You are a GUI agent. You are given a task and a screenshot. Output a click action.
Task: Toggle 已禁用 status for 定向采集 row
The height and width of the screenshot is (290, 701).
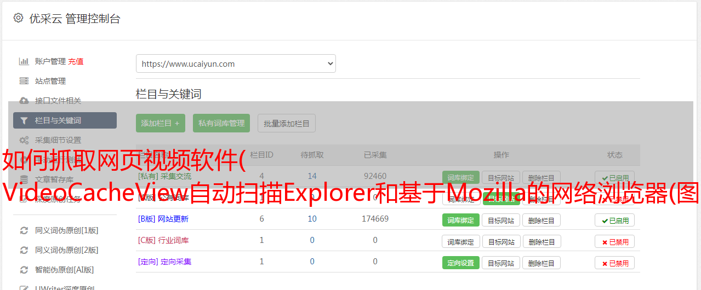(615, 263)
